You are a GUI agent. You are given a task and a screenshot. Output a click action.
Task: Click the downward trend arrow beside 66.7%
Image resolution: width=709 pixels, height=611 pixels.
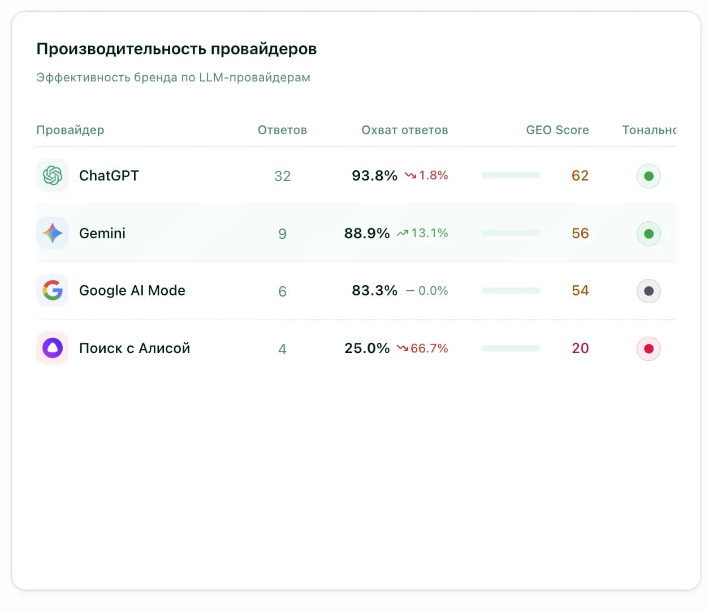tap(403, 348)
